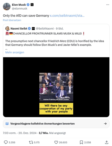
Task: Open the @SeibtNaomi handle
Action: (x=45, y=29)
